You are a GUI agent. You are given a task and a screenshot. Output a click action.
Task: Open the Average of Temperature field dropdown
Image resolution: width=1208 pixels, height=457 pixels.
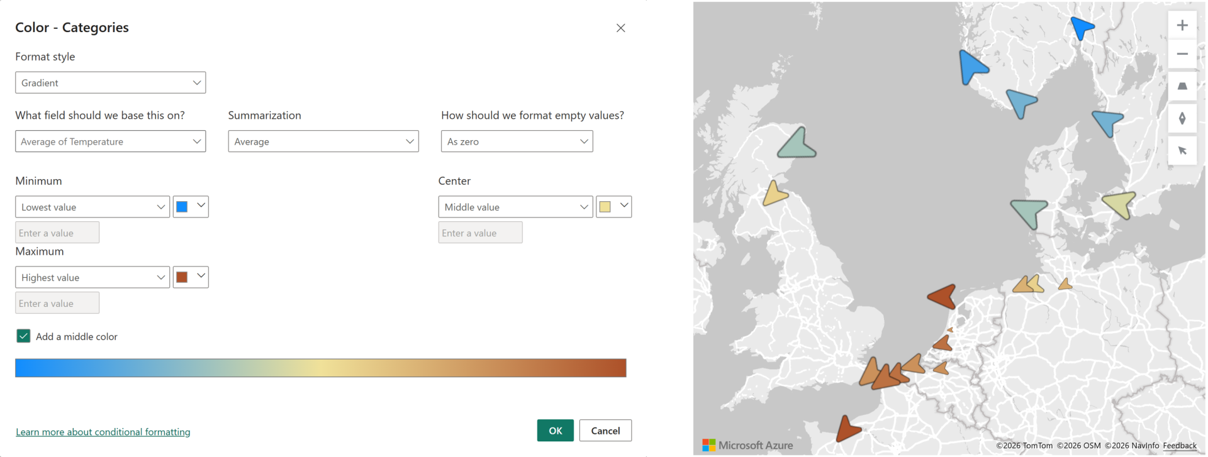110,141
